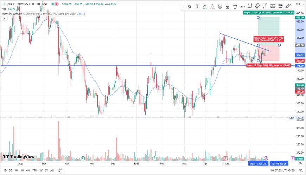Screen dimensions: 306x175
Task: Click the Tue 08 Jul '25 date label
Action: pyautogui.click(x=279, y=164)
